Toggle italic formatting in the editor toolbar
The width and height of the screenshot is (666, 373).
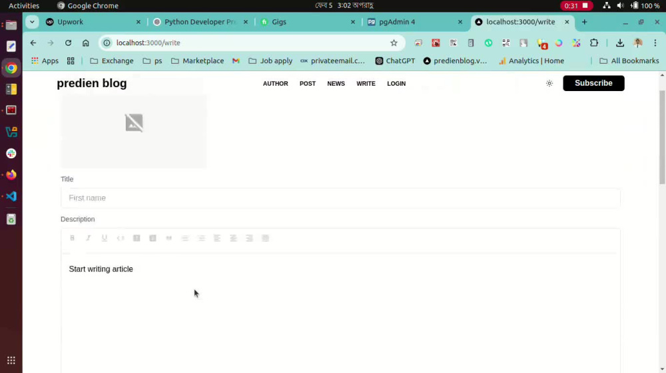click(x=89, y=238)
